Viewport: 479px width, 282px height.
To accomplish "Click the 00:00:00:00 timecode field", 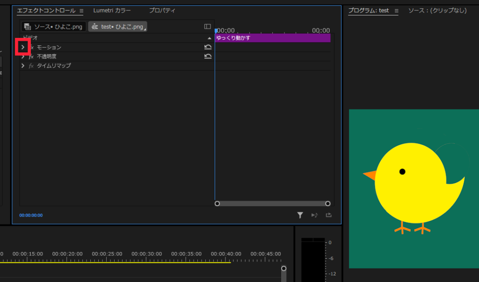I will pos(31,216).
